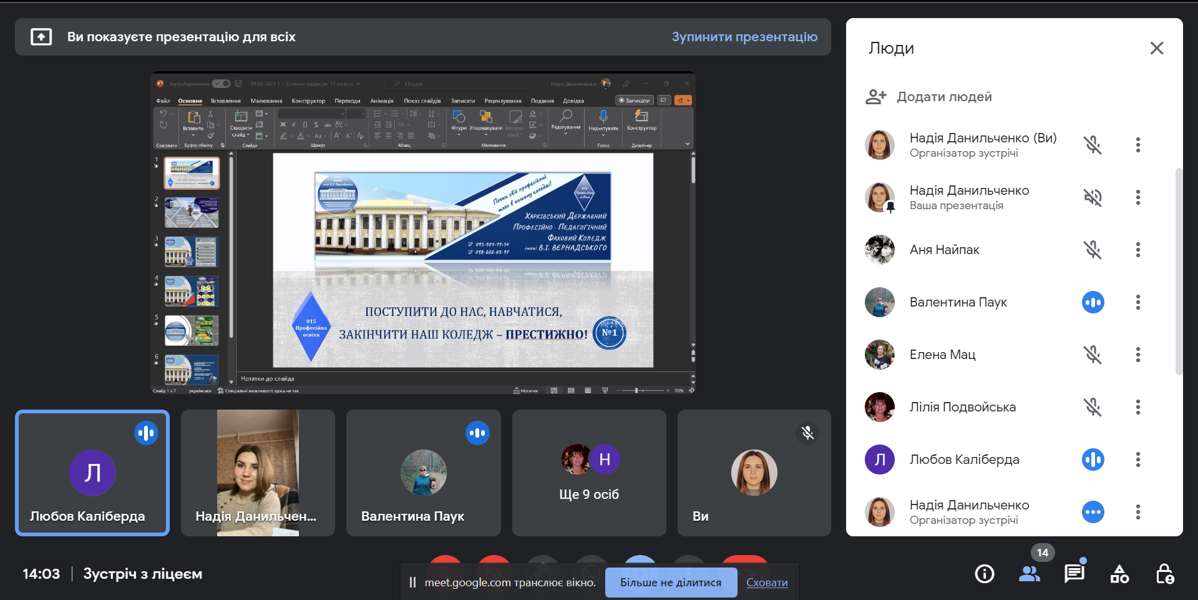Close the Люди panel
The width and height of the screenshot is (1198, 600).
tap(1156, 48)
